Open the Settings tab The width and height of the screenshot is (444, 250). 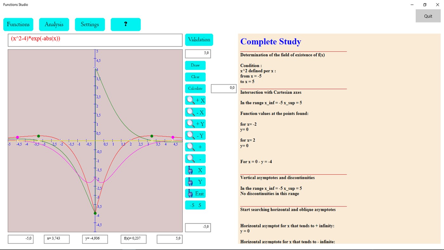[90, 24]
